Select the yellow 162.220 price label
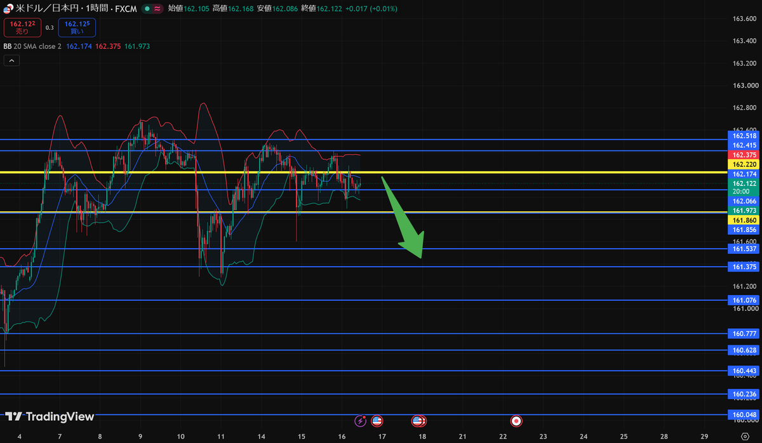Image resolution: width=762 pixels, height=443 pixels. pos(744,164)
